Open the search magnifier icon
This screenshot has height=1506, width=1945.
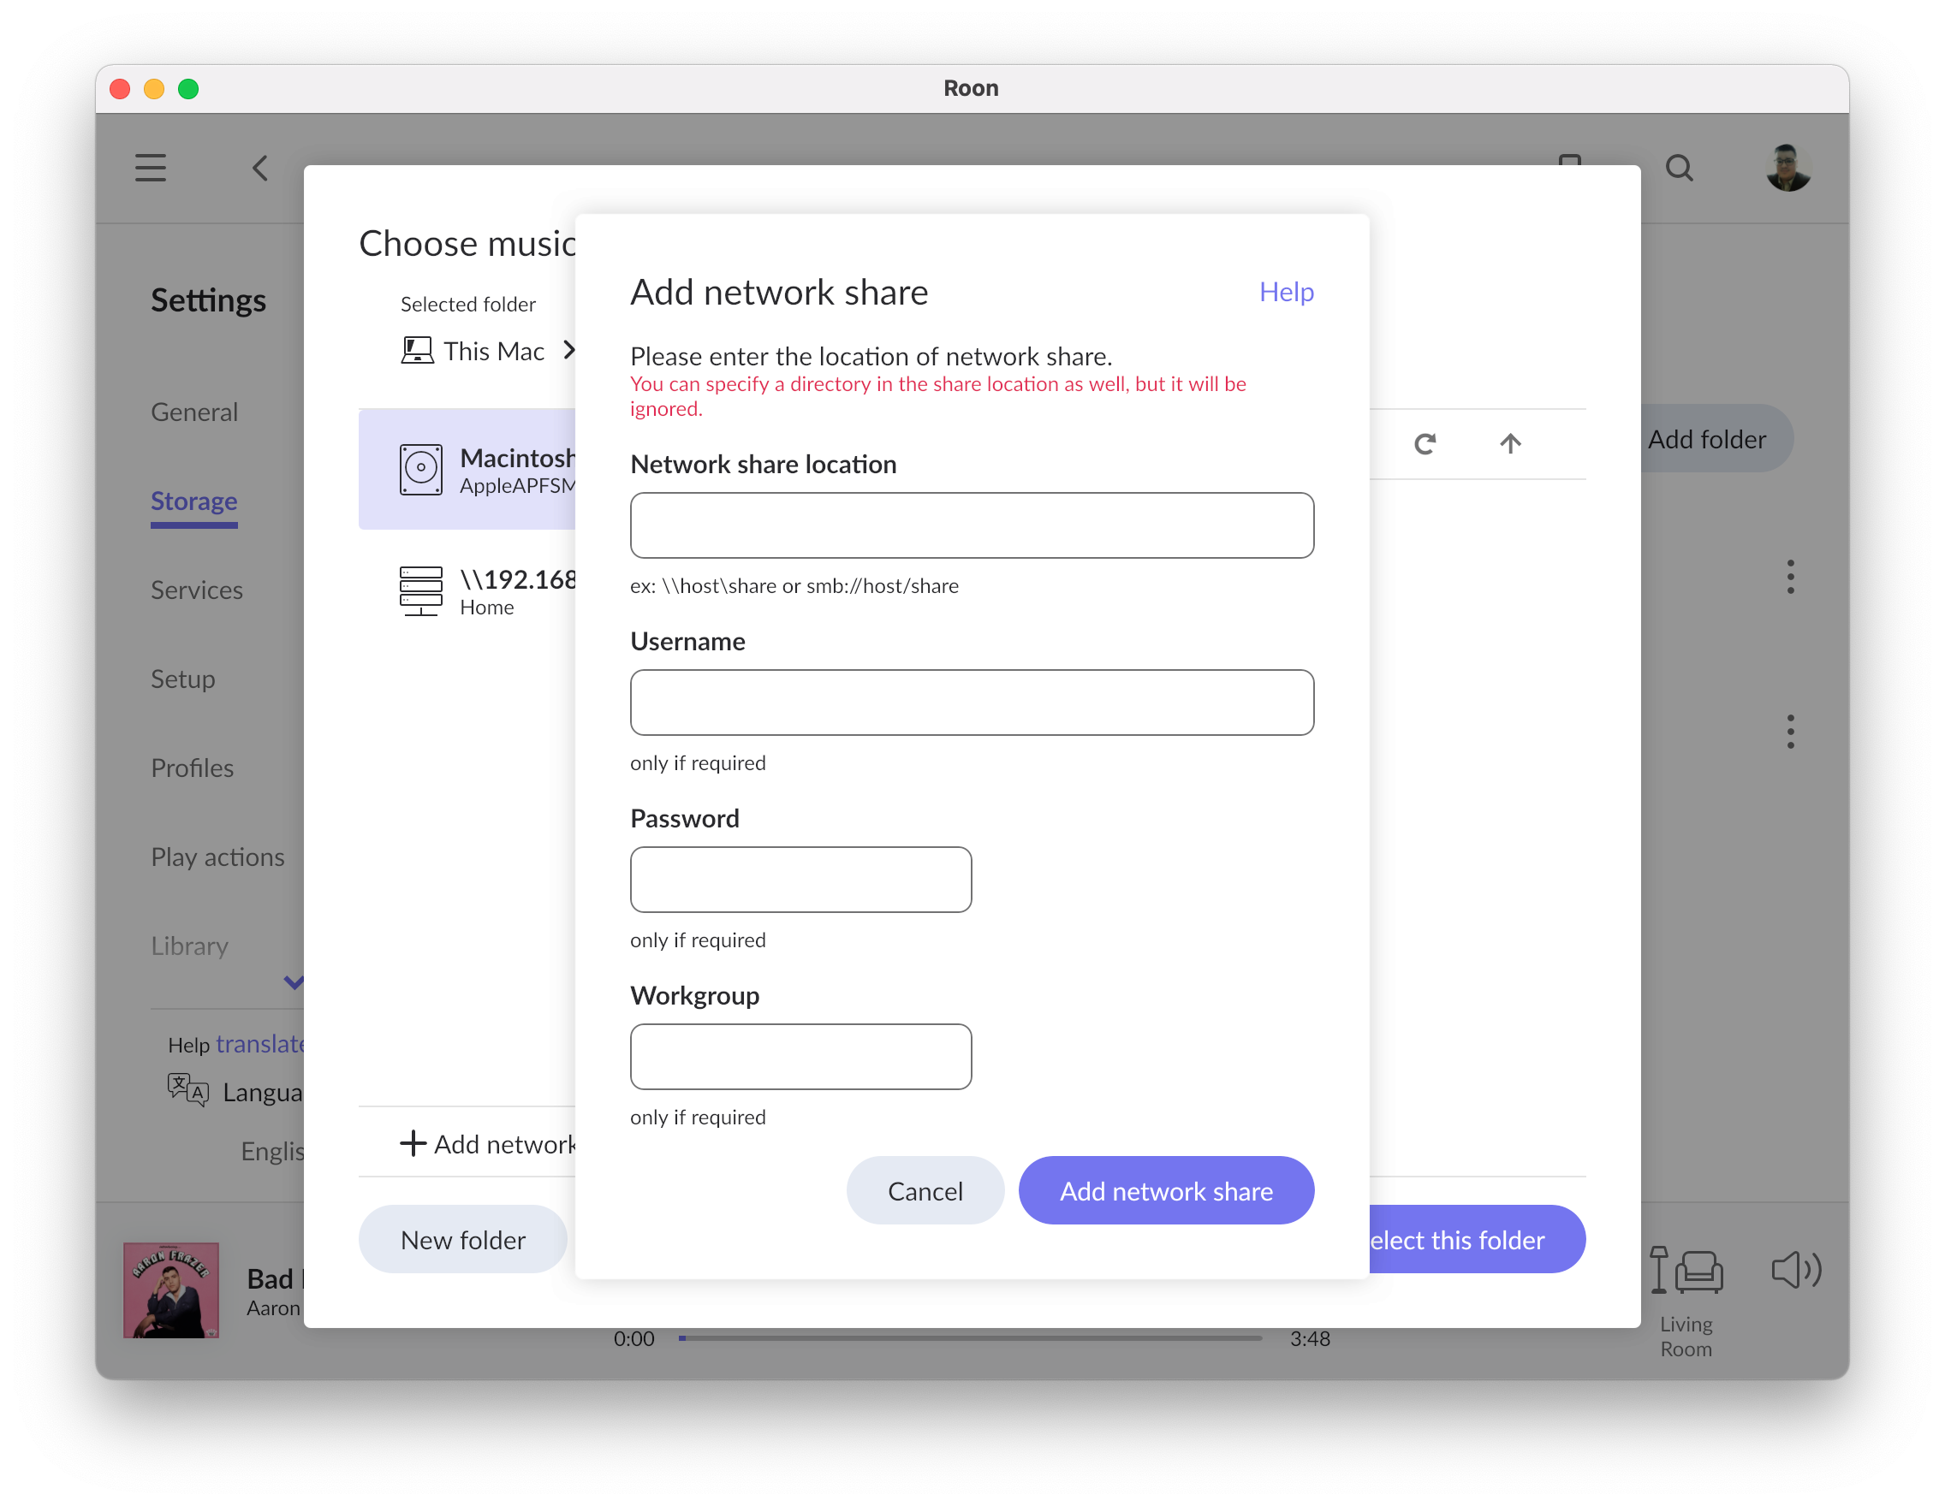tap(1679, 168)
